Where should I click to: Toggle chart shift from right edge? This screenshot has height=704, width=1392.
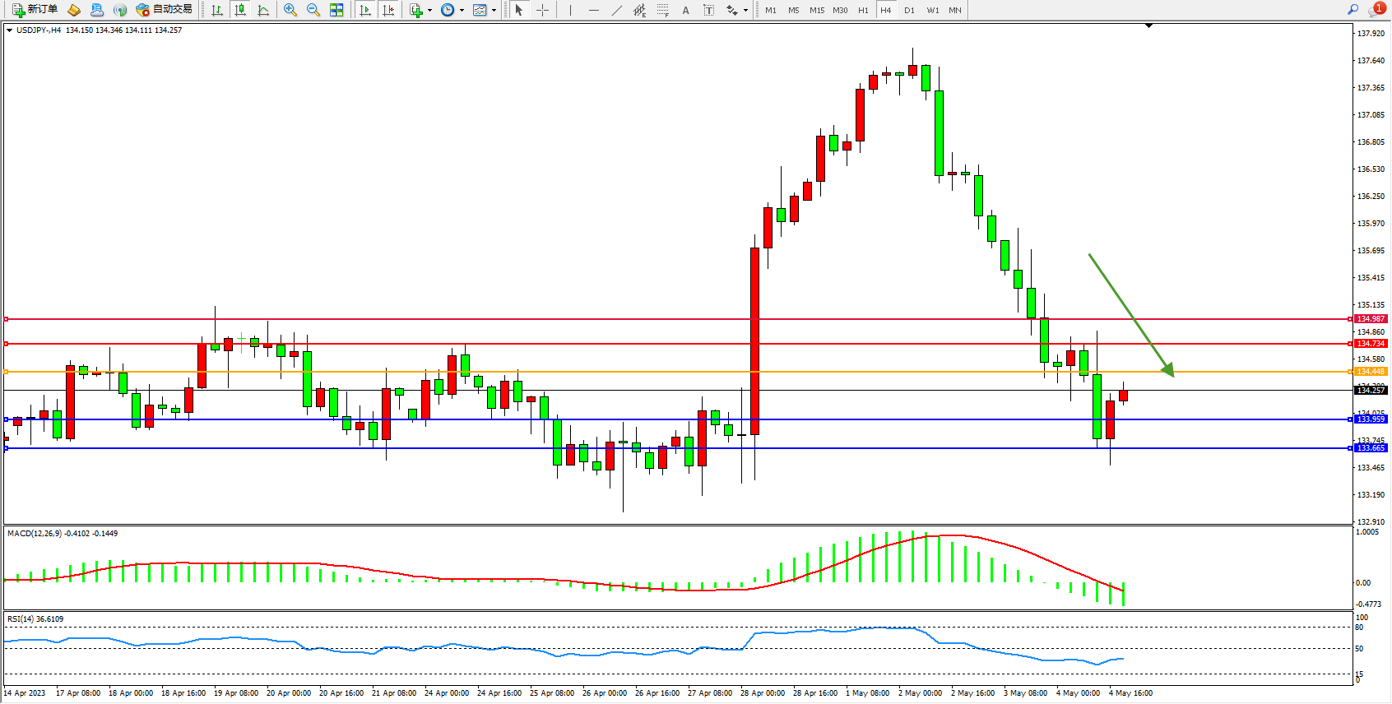389,10
